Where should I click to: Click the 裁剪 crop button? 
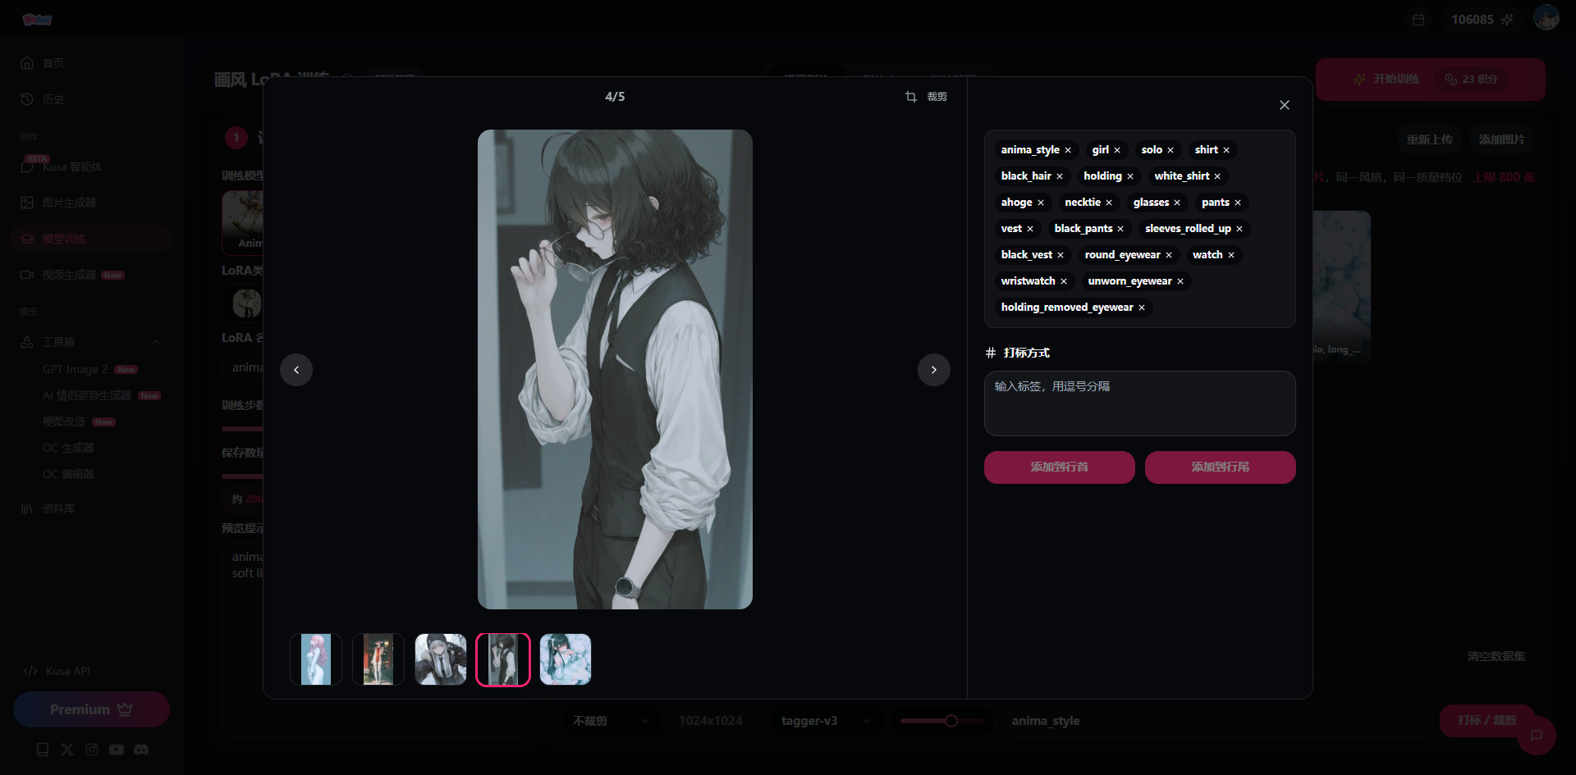coord(926,97)
